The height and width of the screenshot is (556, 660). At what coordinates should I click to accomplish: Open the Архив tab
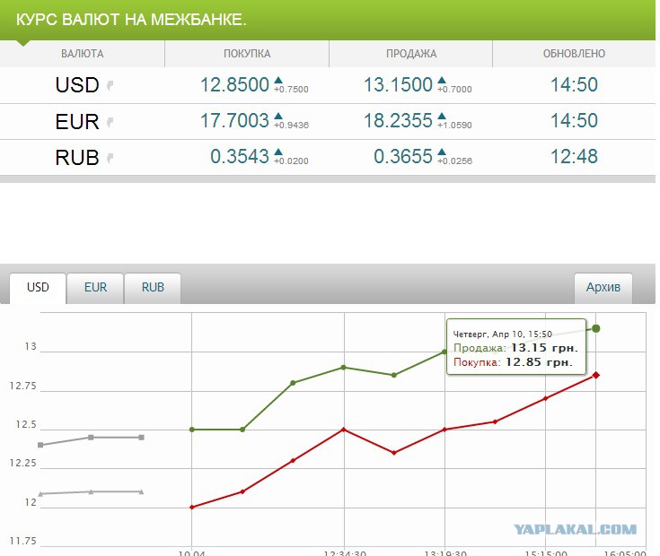(603, 288)
